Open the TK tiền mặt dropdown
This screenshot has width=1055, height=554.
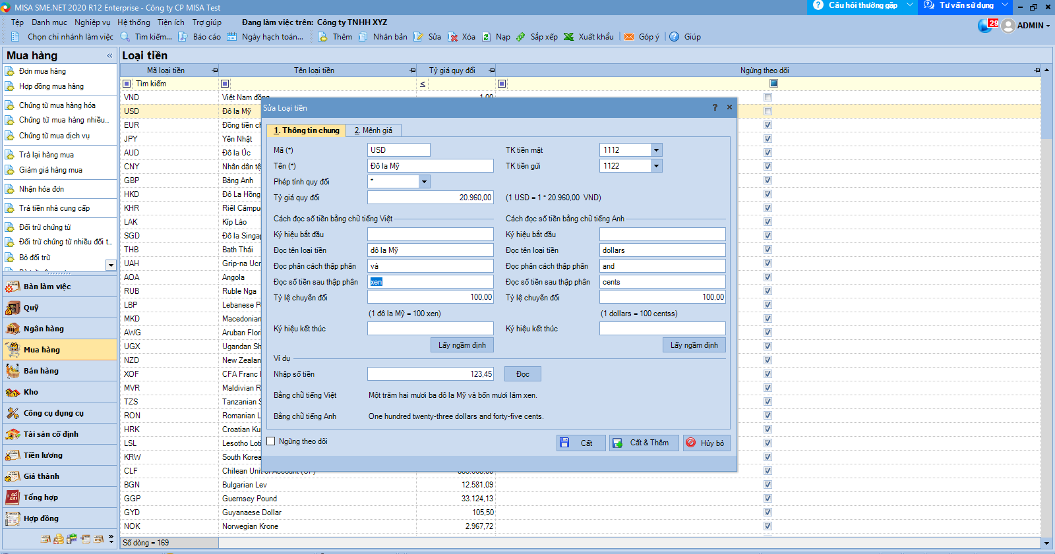pyautogui.click(x=656, y=150)
